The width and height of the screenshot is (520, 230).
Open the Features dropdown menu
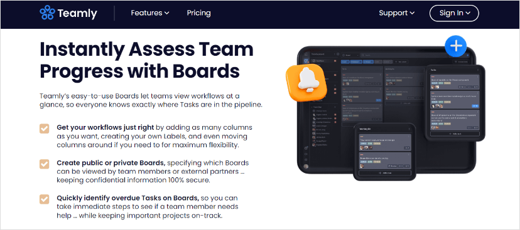click(150, 13)
